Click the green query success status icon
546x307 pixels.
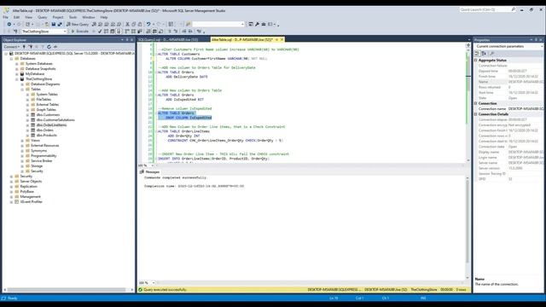pyautogui.click(x=140, y=290)
